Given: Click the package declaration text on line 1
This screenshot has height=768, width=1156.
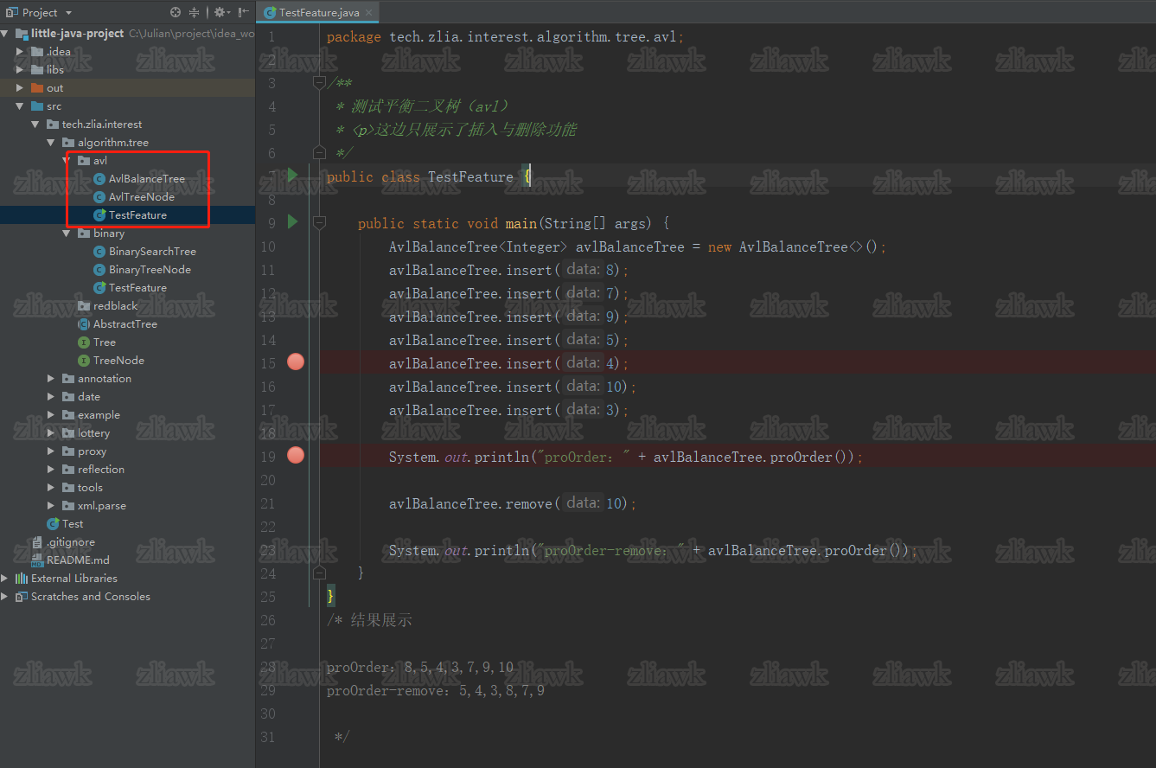Looking at the screenshot, I should coord(505,37).
